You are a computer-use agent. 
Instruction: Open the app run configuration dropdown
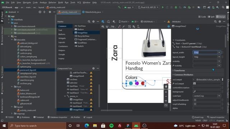129,7
